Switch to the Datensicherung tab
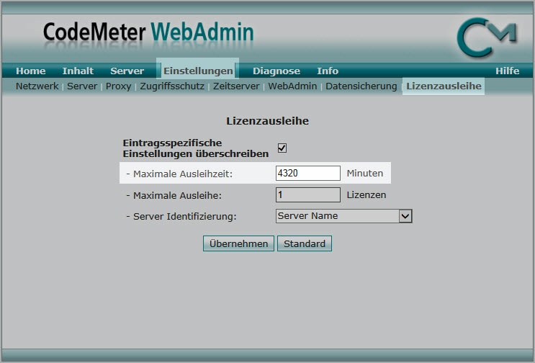This screenshot has width=535, height=363. tap(361, 86)
